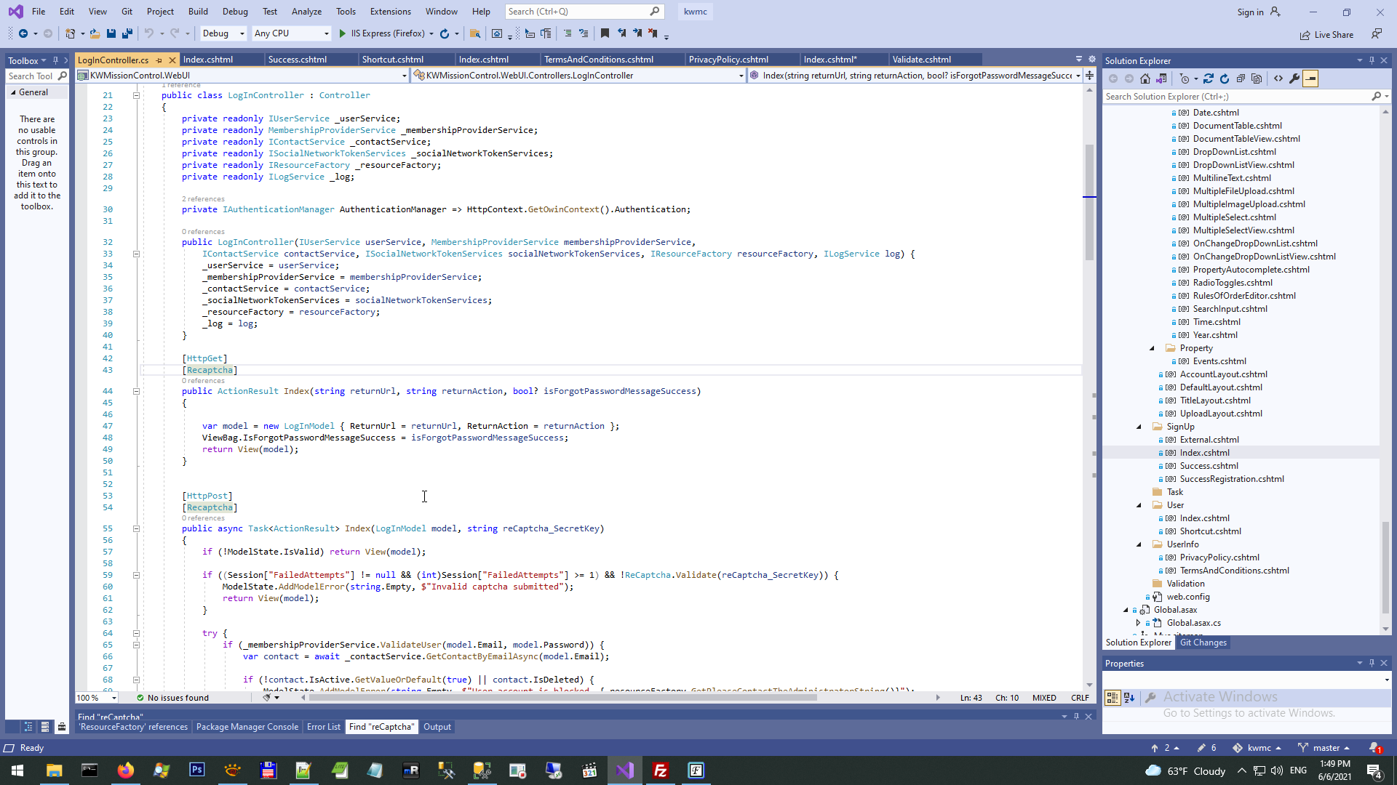Toggle the pin on the LogInController.cs tab
The image size is (1397, 785).
pyautogui.click(x=159, y=60)
